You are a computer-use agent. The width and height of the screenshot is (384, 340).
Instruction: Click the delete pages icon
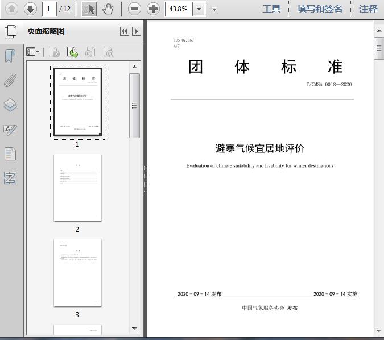tap(55, 52)
